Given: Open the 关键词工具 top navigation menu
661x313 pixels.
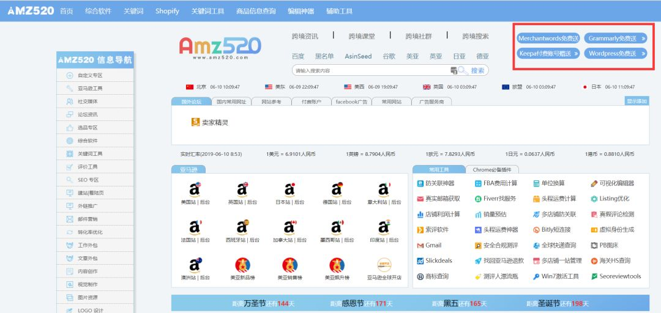Looking at the screenshot, I should pos(207,11).
